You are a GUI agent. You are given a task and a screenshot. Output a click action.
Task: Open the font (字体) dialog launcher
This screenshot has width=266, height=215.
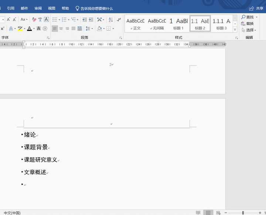(x=48, y=38)
